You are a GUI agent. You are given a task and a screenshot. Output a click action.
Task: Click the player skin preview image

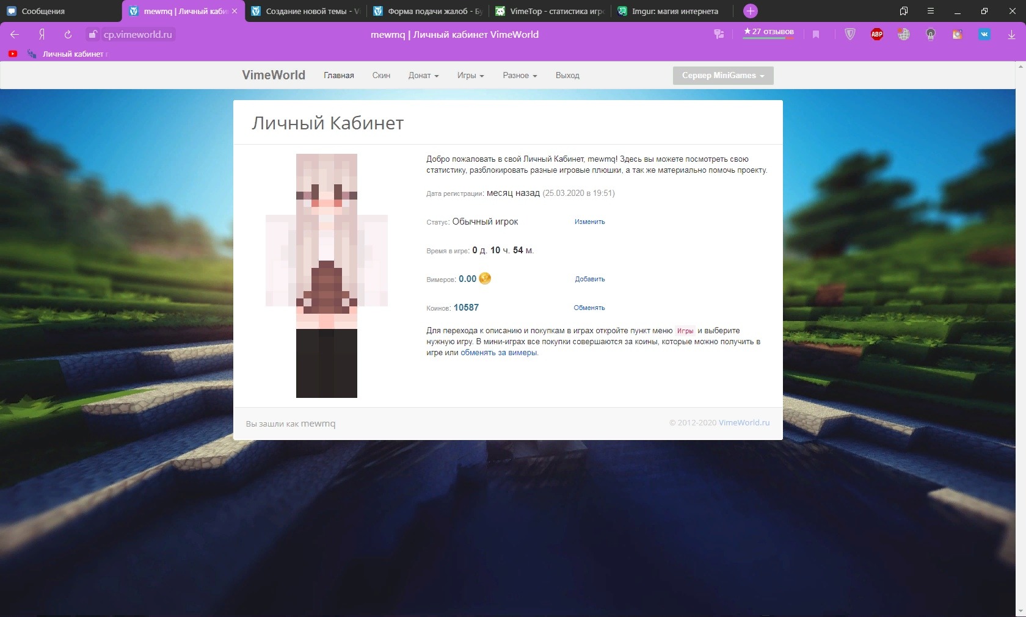click(327, 276)
